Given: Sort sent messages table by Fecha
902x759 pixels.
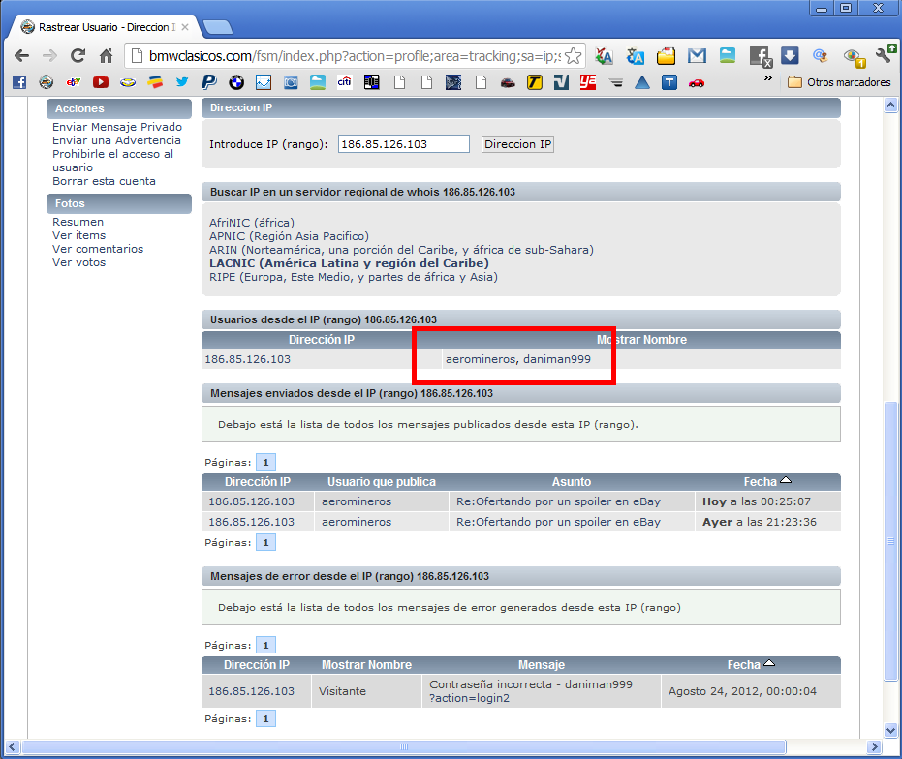Looking at the screenshot, I should (x=767, y=482).
